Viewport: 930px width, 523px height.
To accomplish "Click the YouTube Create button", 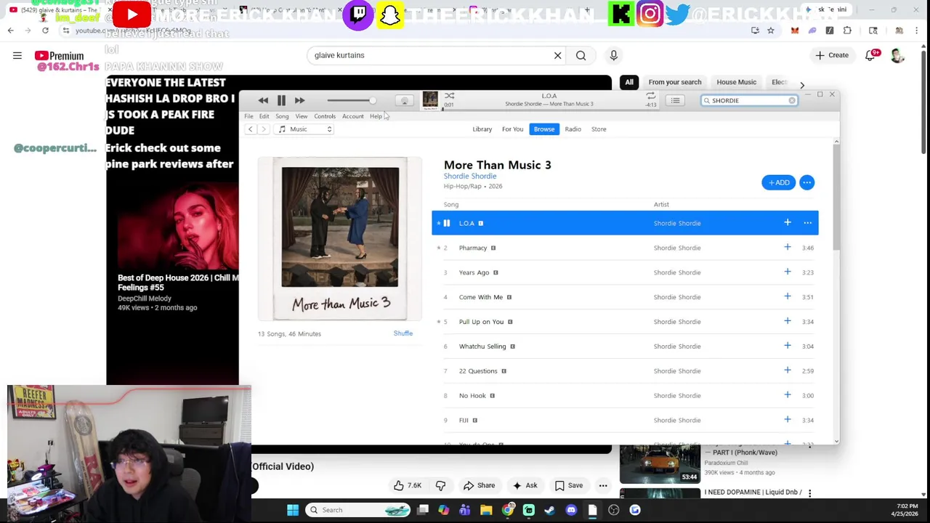I will [x=832, y=55].
